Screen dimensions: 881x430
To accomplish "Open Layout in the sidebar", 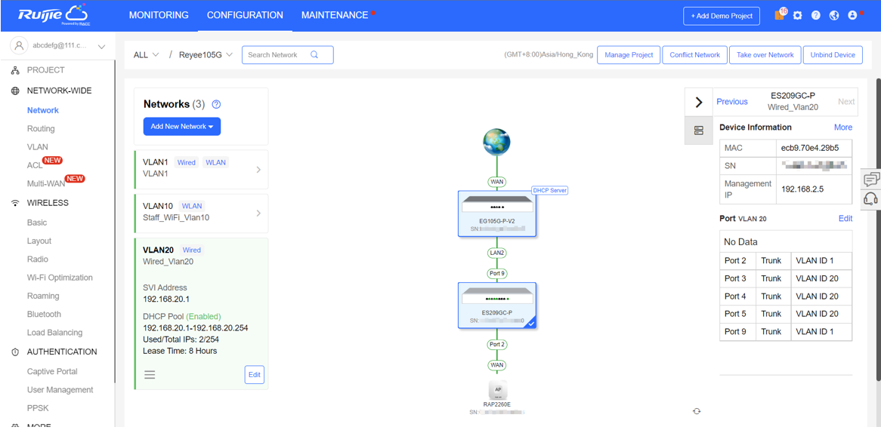I will (39, 241).
